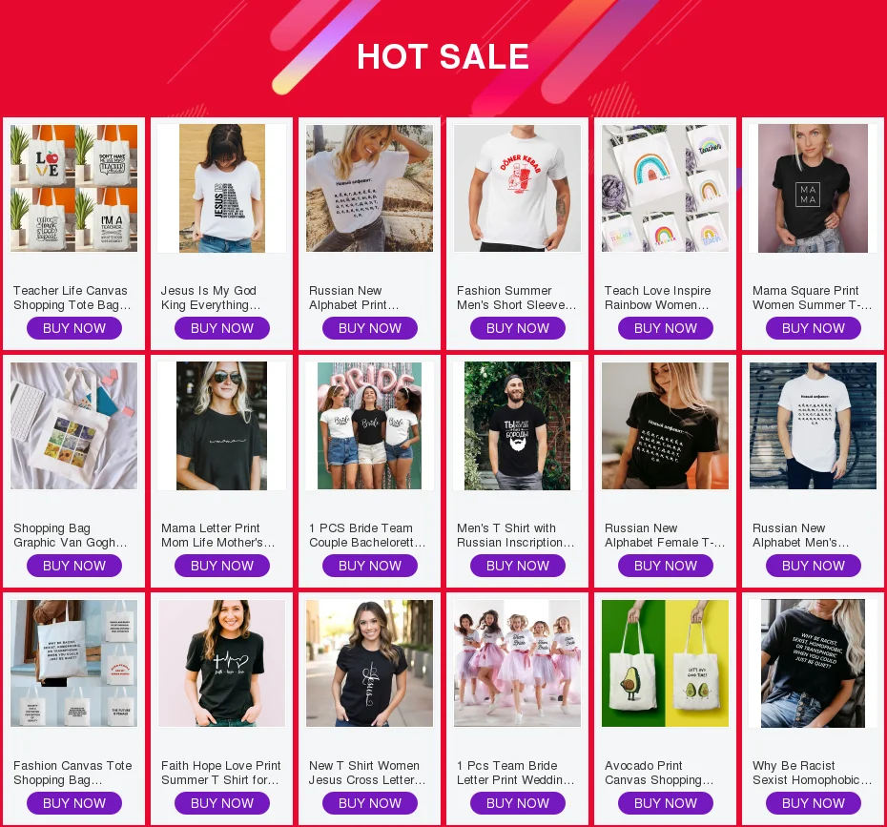Click BUY NOW under Russian New Alphabet Print
Screen dimensions: 887x827
coord(370,328)
